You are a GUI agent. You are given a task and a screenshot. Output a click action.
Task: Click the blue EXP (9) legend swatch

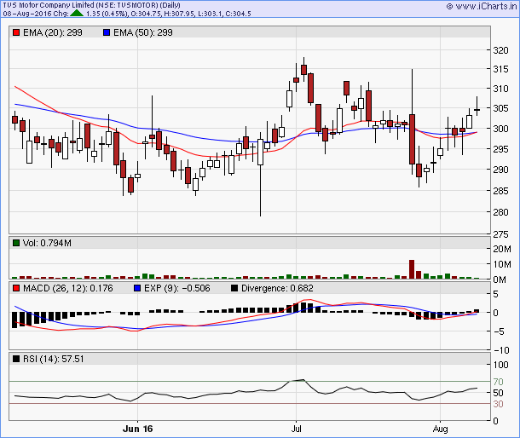coord(137,289)
